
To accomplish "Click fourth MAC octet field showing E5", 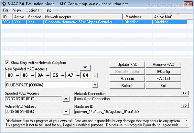I will 55,75.
